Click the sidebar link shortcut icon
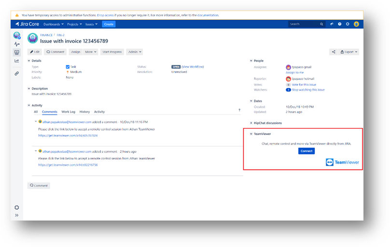390x247 pixels. point(17,74)
